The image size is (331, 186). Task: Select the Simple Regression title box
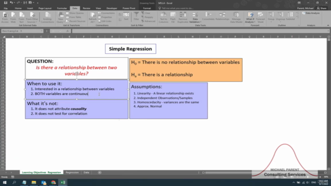[130, 49]
